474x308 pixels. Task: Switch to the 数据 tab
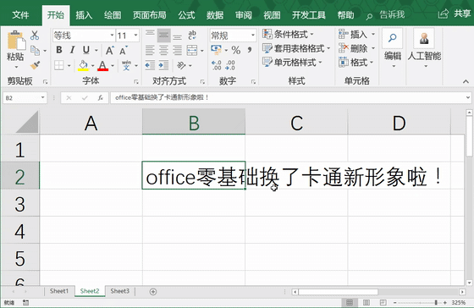[215, 15]
